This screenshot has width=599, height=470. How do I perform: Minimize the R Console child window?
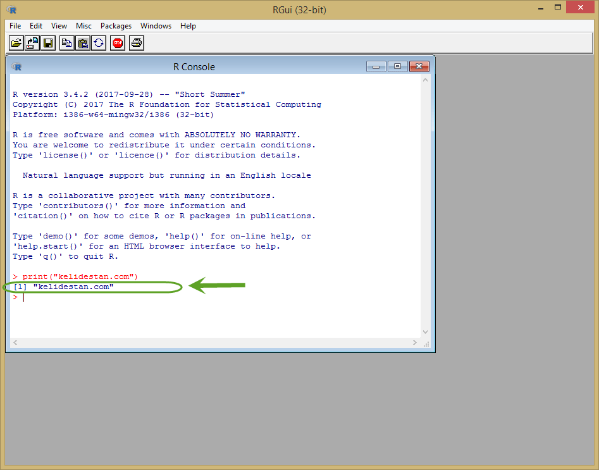tap(376, 66)
